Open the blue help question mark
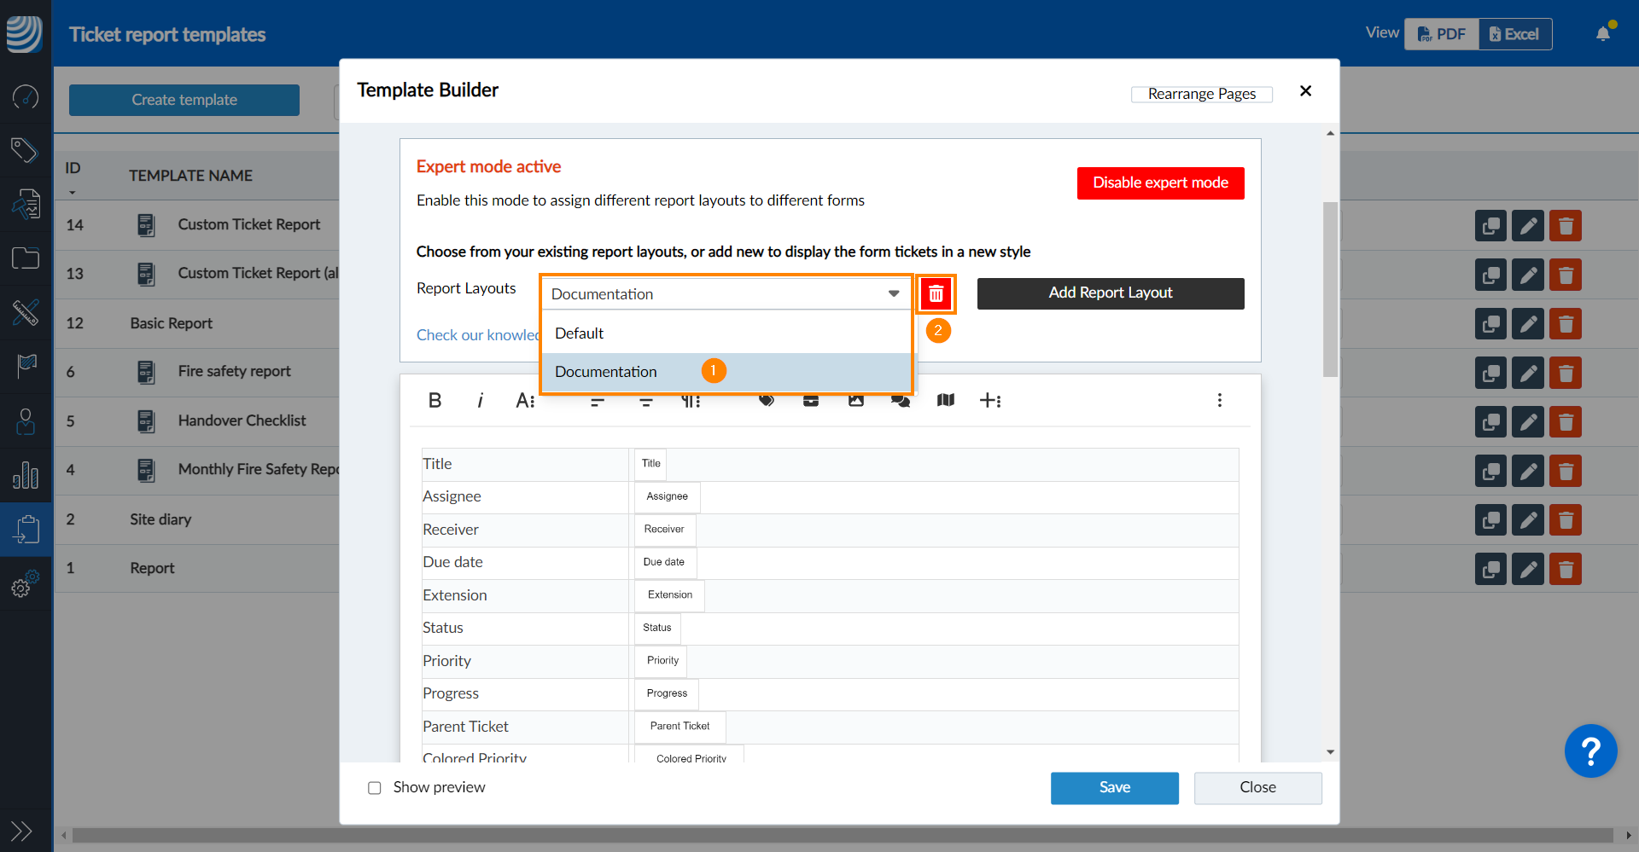This screenshot has height=852, width=1639. pyautogui.click(x=1590, y=751)
